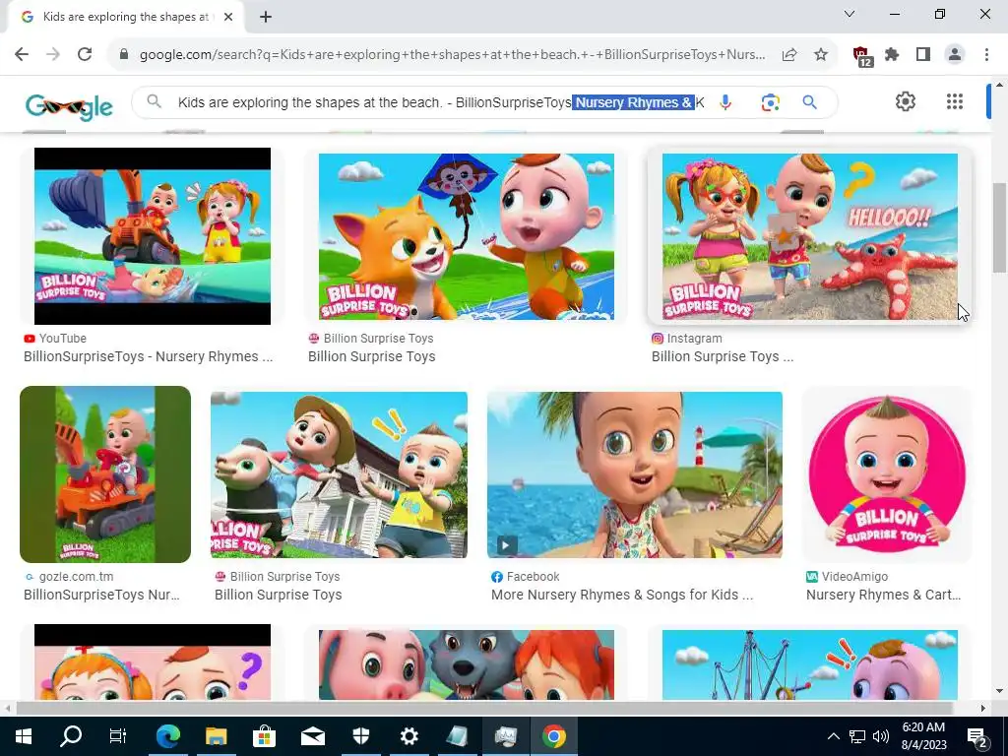Open the Instagram 'Billion Surprise Toys ...' link
Image resolution: width=1008 pixels, height=756 pixels.
(723, 356)
